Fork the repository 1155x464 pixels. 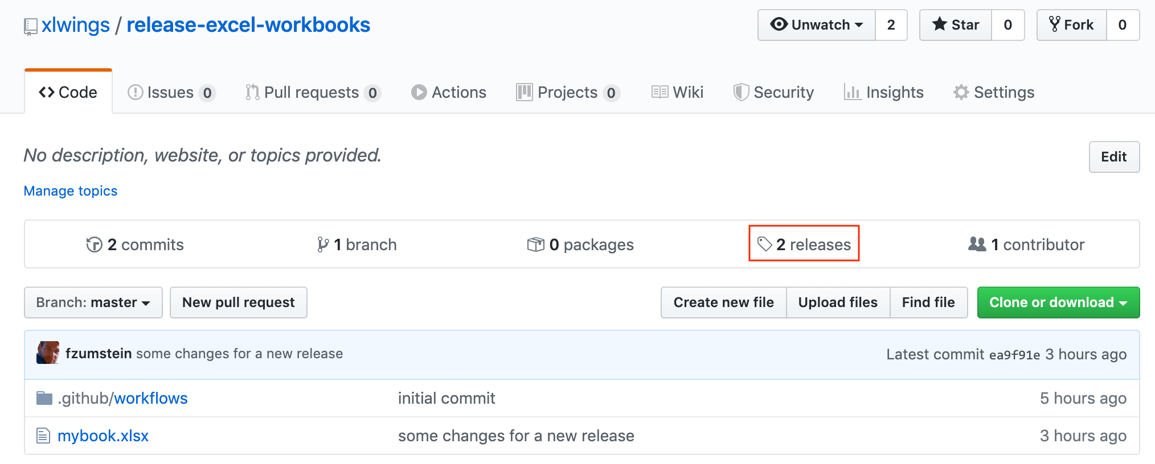(x=1072, y=25)
